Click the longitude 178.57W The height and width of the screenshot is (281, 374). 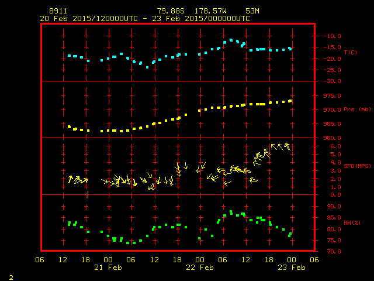[x=210, y=11]
